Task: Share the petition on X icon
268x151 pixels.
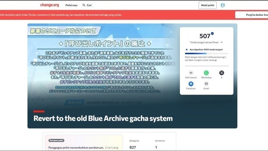Action: (221, 73)
